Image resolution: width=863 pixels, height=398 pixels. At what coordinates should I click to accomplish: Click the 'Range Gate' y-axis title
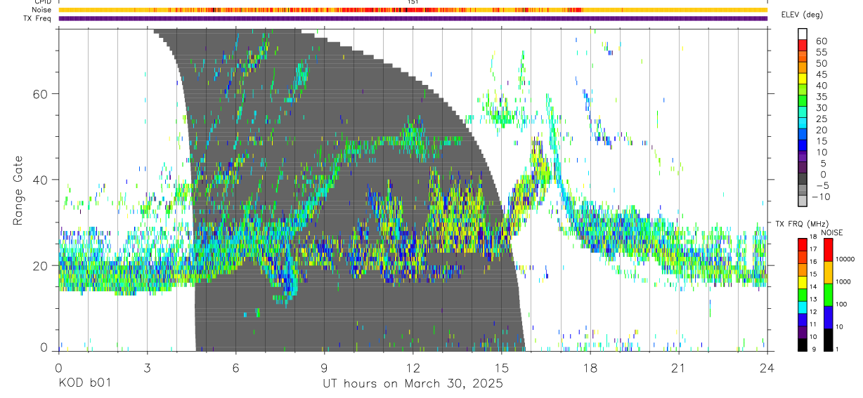[18, 191]
